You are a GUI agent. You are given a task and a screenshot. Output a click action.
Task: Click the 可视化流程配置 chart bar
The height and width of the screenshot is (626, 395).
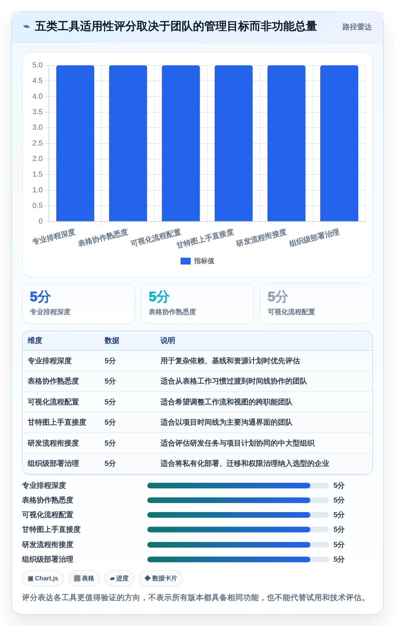point(181,143)
